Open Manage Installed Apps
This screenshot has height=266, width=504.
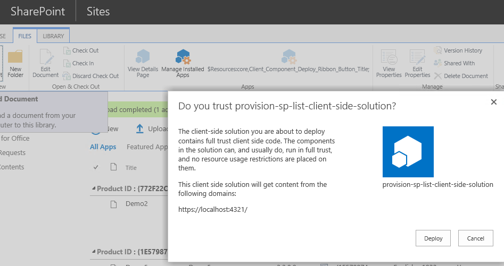pyautogui.click(x=183, y=64)
